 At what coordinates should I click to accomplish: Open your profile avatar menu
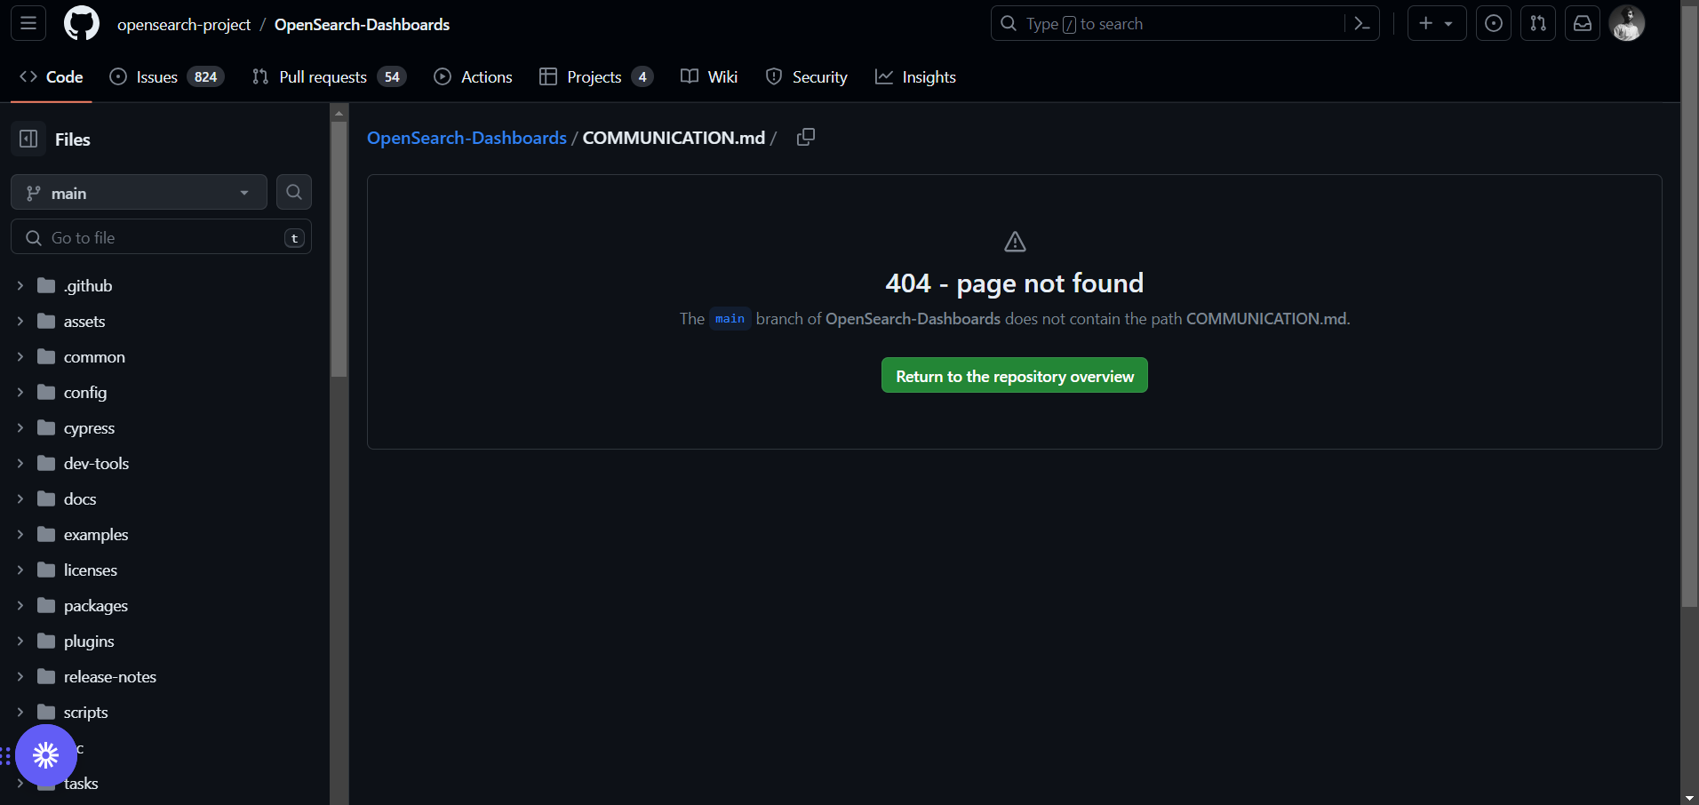1628,23
